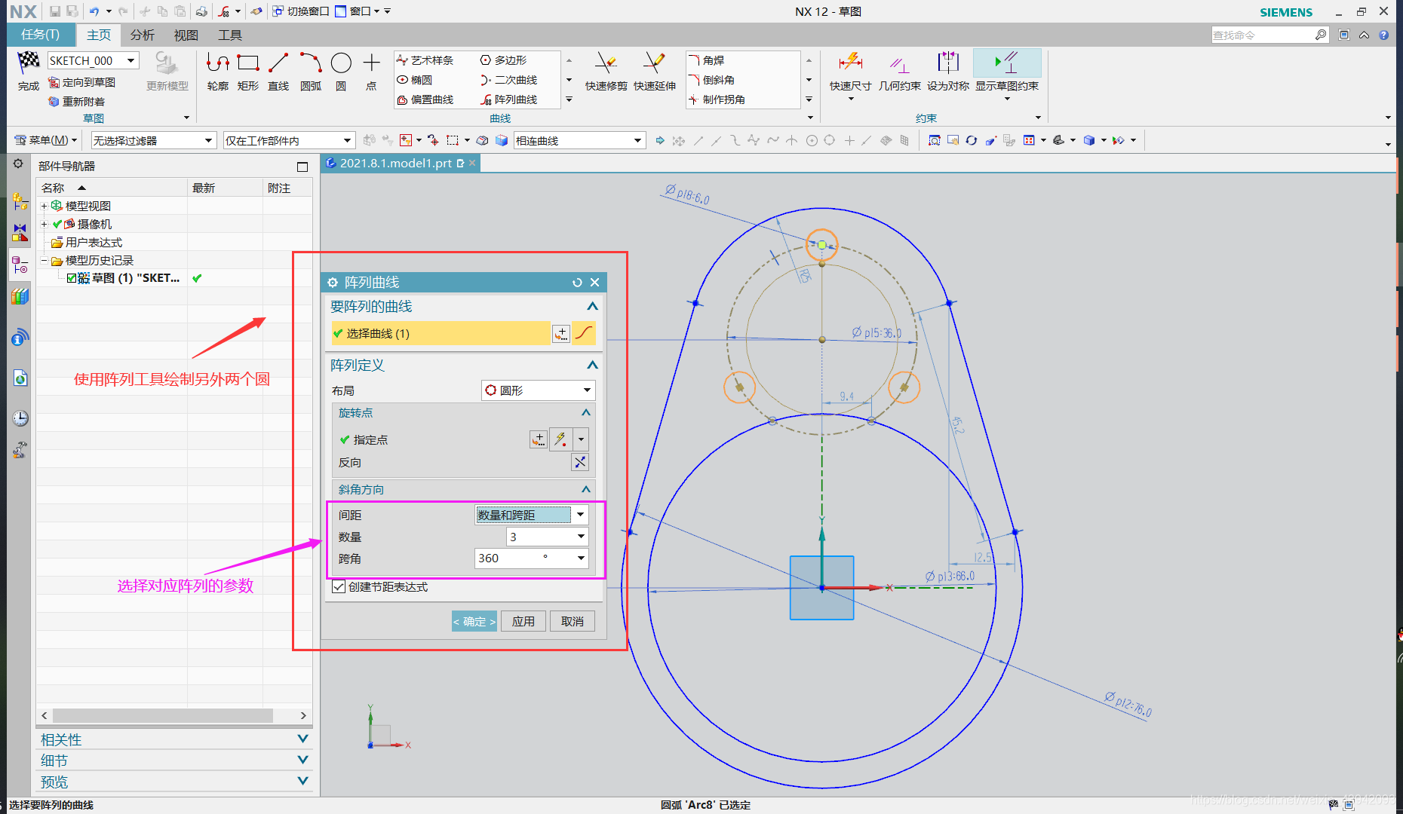Open the curve rule dropdown (相连曲线)

pos(579,141)
